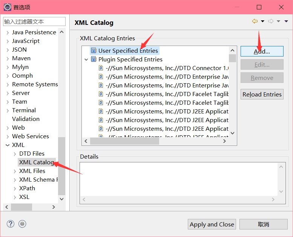This screenshot has width=293, height=237.
Task: Select Mylyn in preferences tree
Action: coord(20,67)
